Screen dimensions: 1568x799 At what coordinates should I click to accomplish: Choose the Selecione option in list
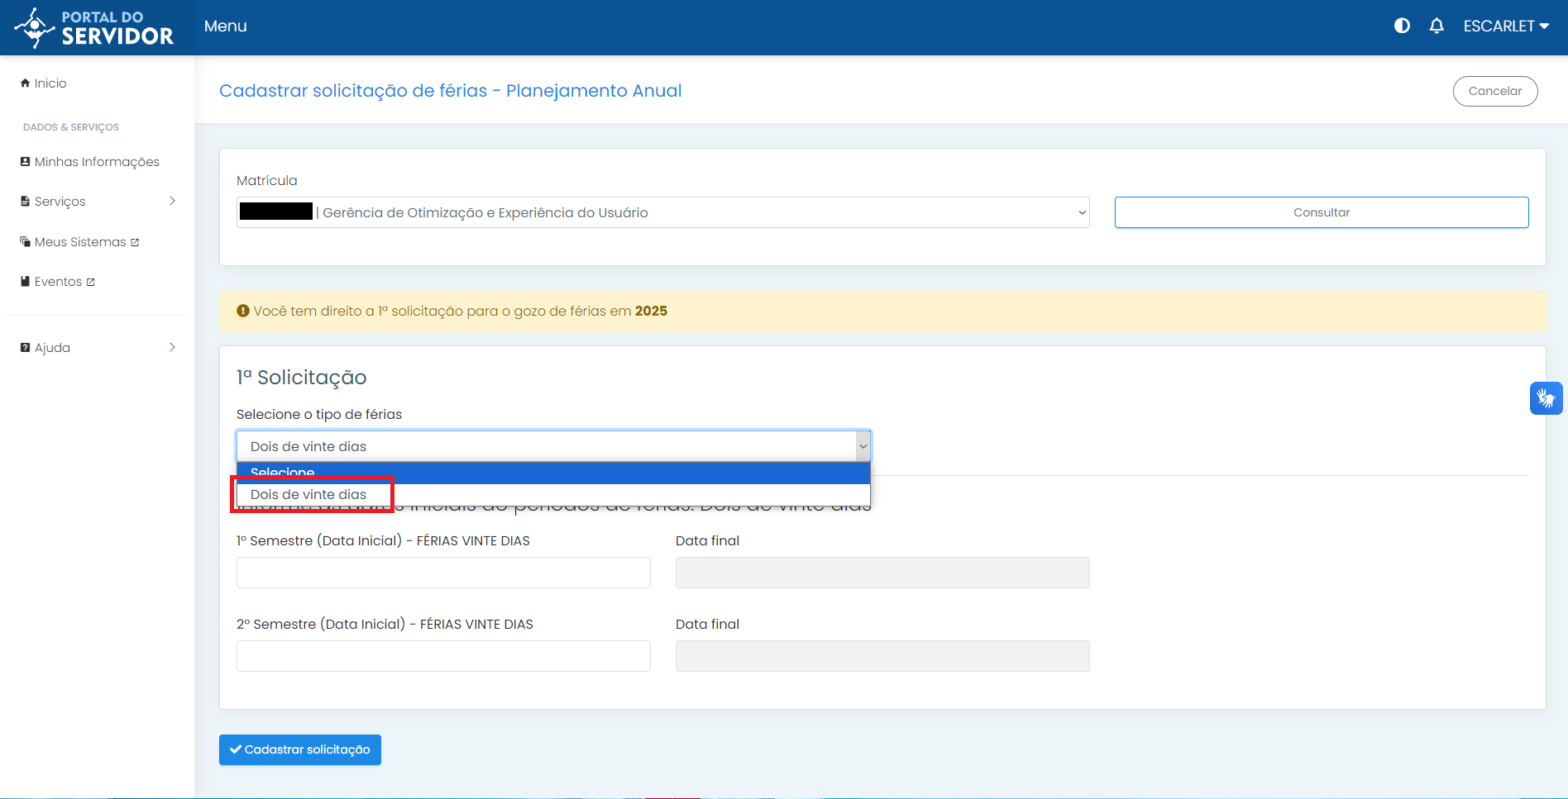click(x=553, y=473)
